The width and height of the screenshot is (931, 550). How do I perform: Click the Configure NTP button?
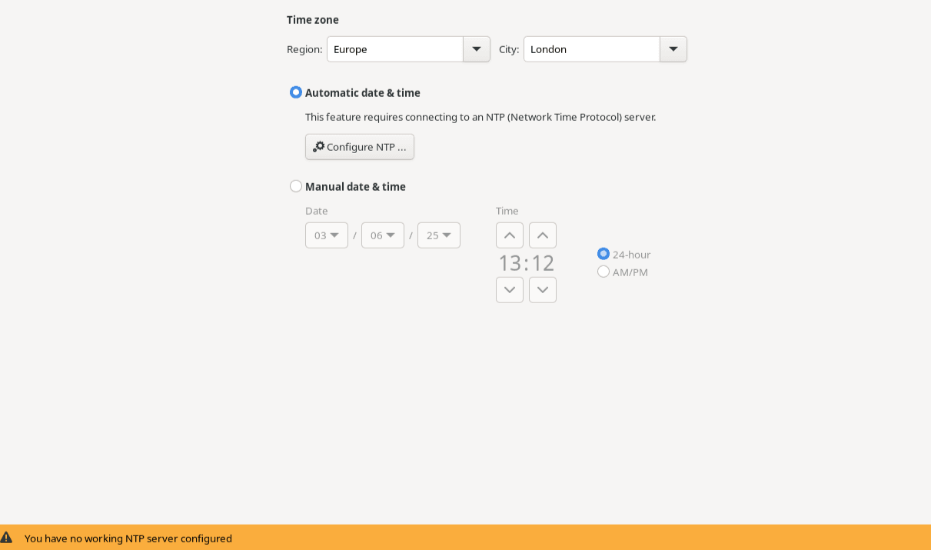pyautogui.click(x=360, y=147)
